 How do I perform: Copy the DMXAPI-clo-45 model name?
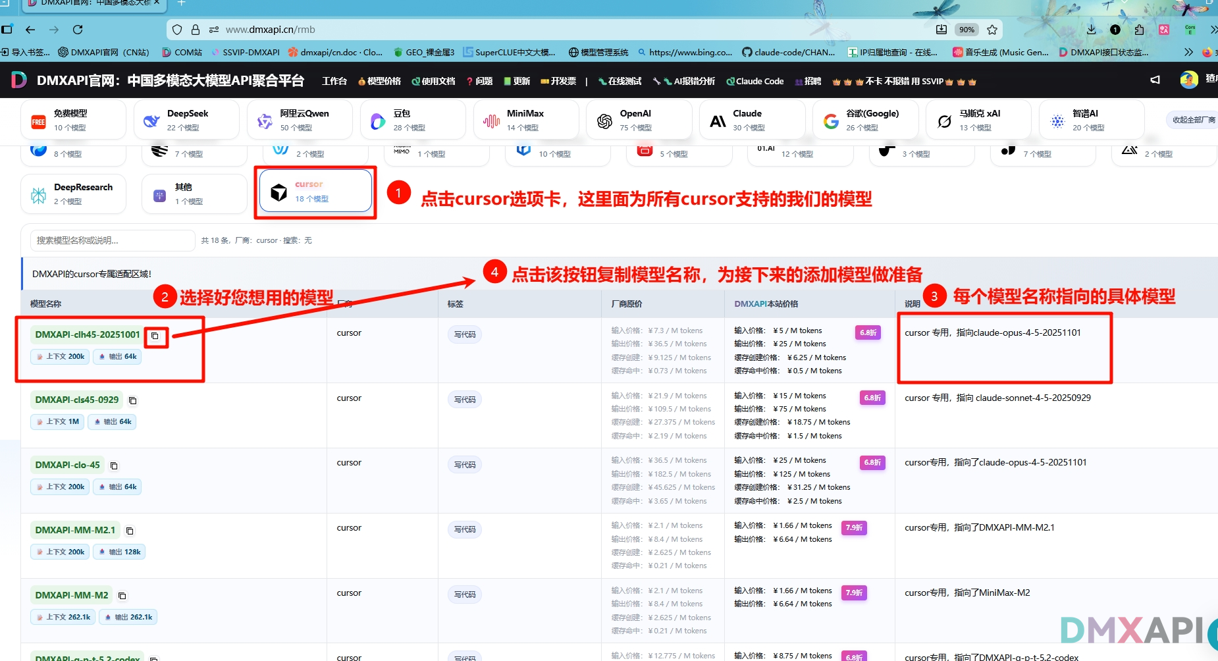(x=114, y=465)
